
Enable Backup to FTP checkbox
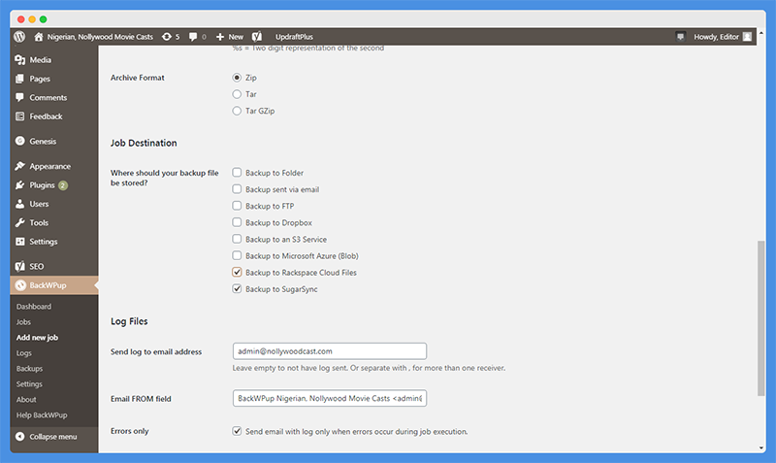[x=237, y=206]
